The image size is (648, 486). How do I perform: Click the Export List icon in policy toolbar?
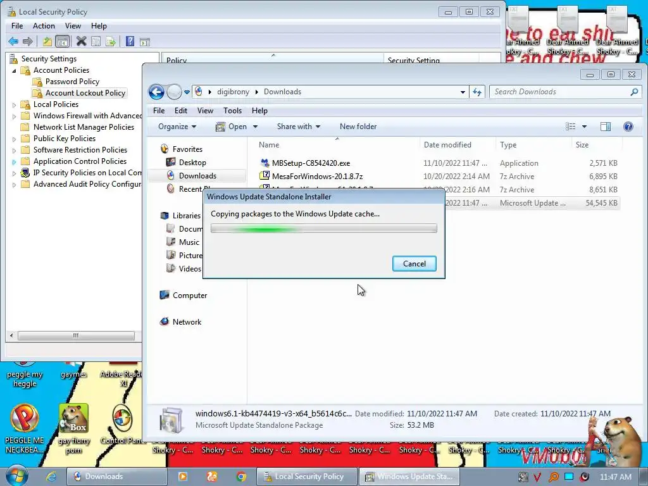pyautogui.click(x=110, y=41)
